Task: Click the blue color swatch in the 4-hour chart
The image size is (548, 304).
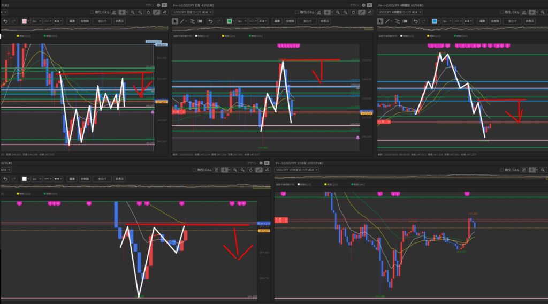Action: coord(435,21)
